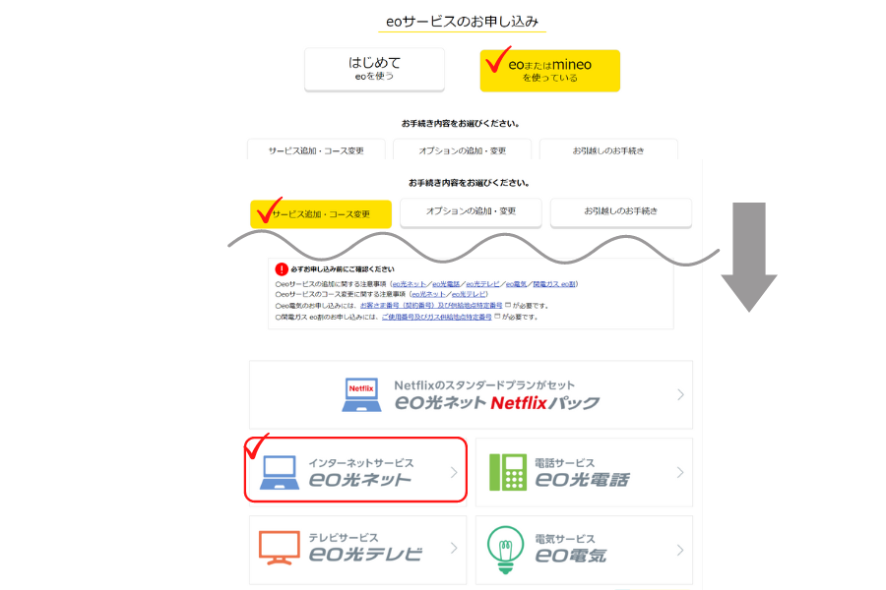The image size is (886, 590).
Task: Open the eo光電話 link in the notes
Action: tap(446, 284)
